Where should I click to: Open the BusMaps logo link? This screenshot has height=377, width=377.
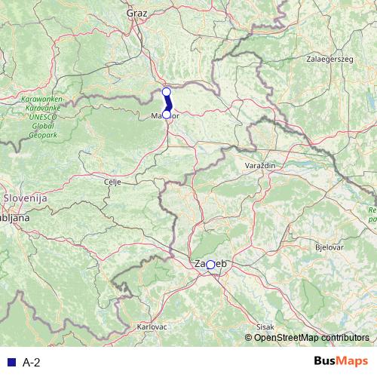point(341,361)
